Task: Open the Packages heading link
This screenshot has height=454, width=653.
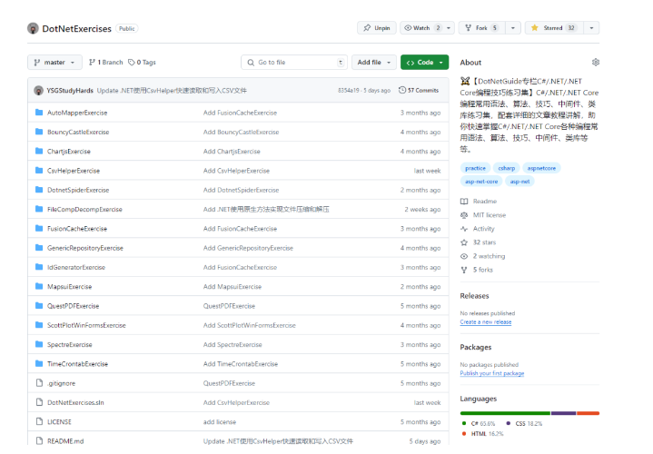Action: (x=476, y=348)
